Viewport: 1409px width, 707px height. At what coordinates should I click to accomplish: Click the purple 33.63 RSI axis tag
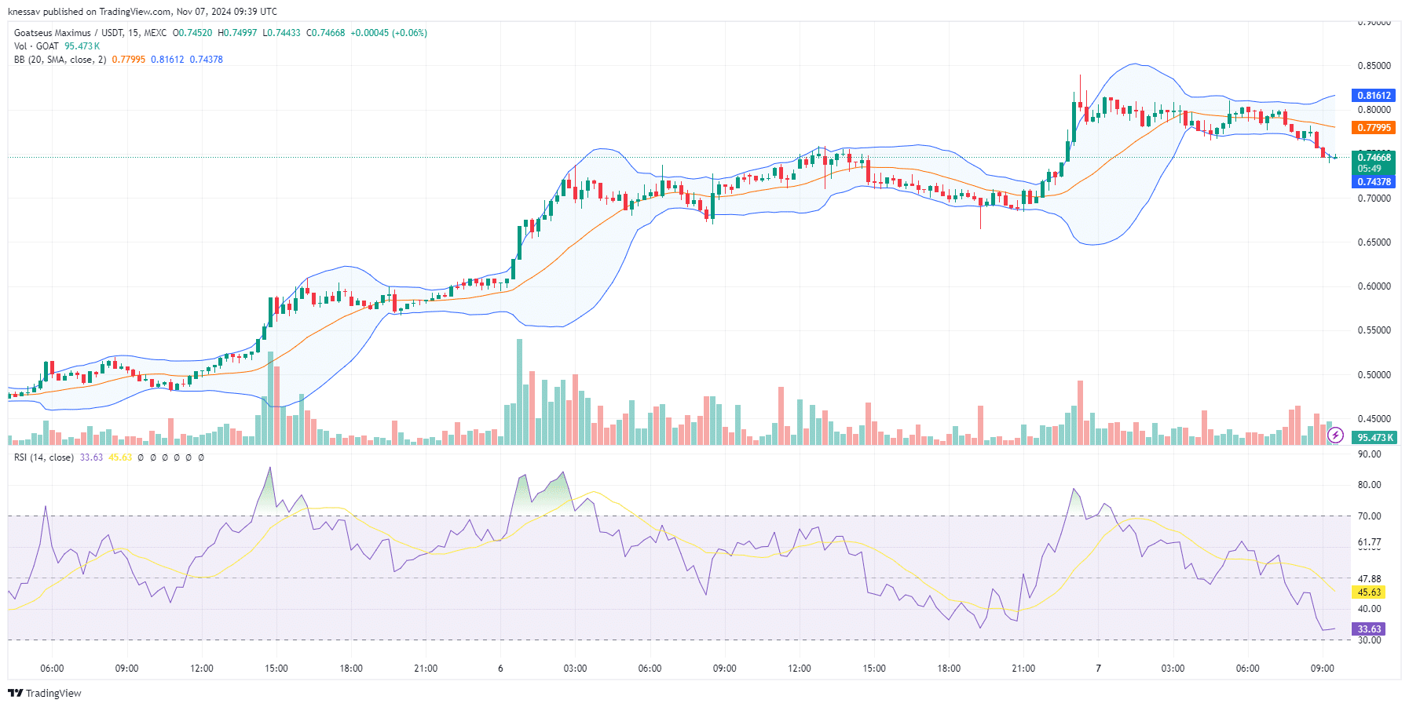point(1369,629)
